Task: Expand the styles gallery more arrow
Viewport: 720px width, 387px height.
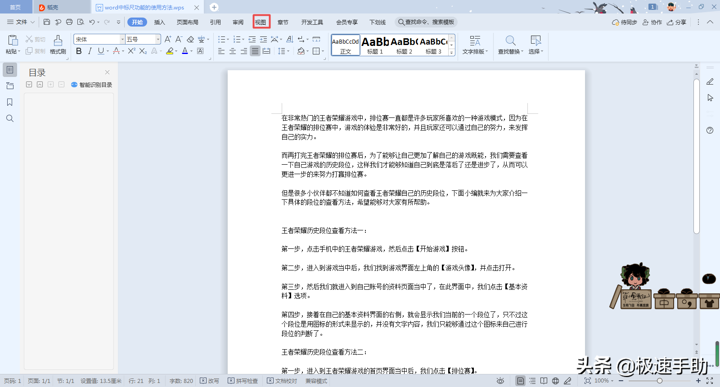Action: pos(452,53)
